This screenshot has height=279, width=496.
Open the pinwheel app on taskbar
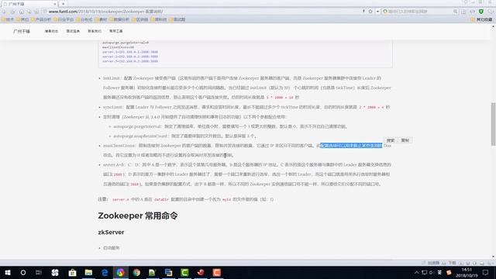pos(55,272)
